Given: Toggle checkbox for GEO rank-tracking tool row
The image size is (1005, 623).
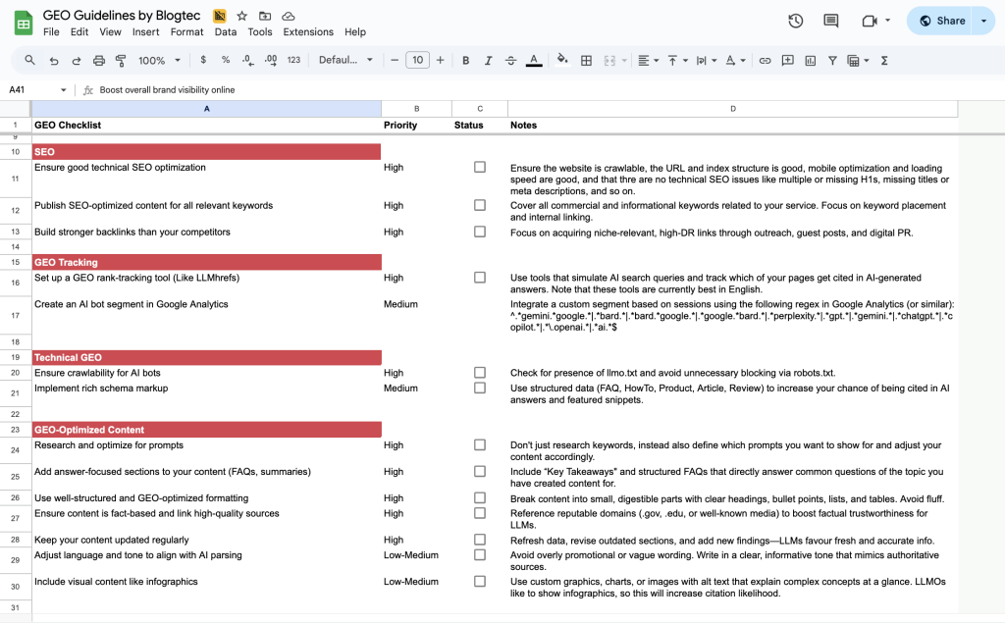Looking at the screenshot, I should pyautogui.click(x=479, y=278).
